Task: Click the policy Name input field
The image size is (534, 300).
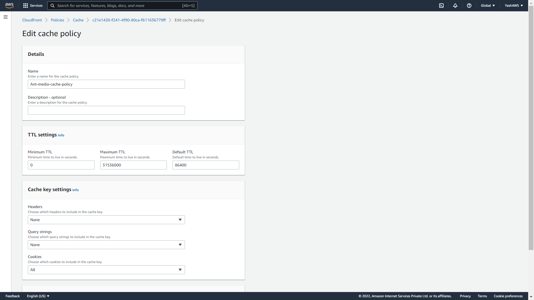Action: tap(106, 84)
